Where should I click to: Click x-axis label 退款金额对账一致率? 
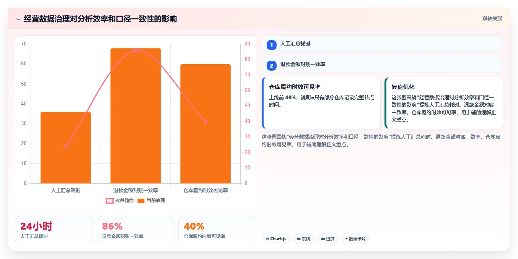pos(135,190)
